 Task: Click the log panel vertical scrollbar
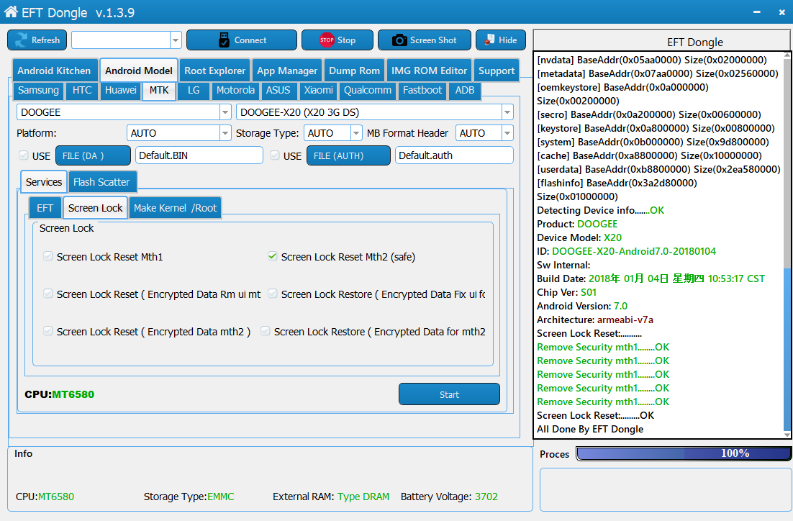click(787, 245)
